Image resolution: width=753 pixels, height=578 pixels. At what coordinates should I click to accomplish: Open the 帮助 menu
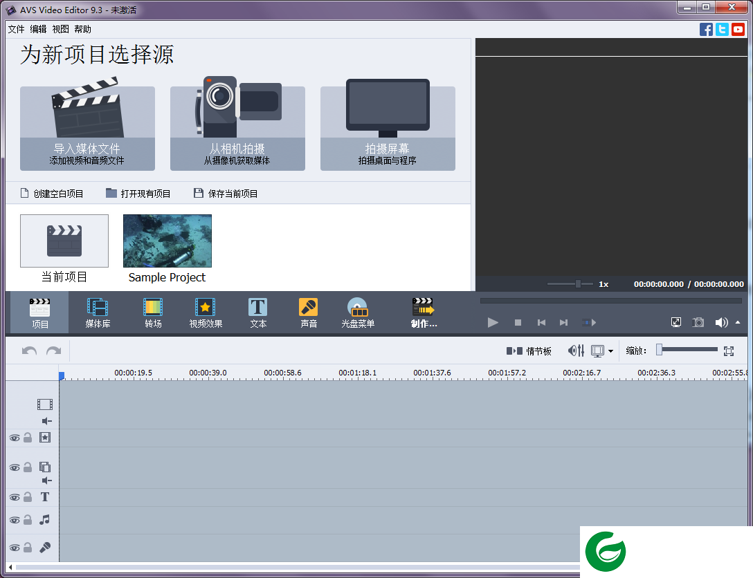(x=82, y=29)
